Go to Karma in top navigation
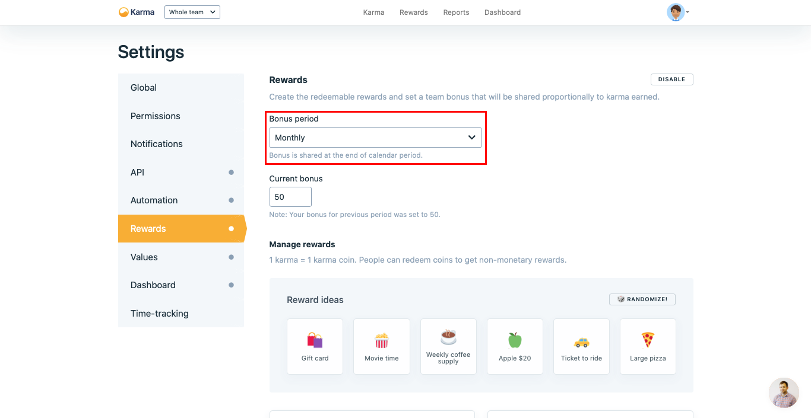The height and width of the screenshot is (418, 811). (x=373, y=12)
